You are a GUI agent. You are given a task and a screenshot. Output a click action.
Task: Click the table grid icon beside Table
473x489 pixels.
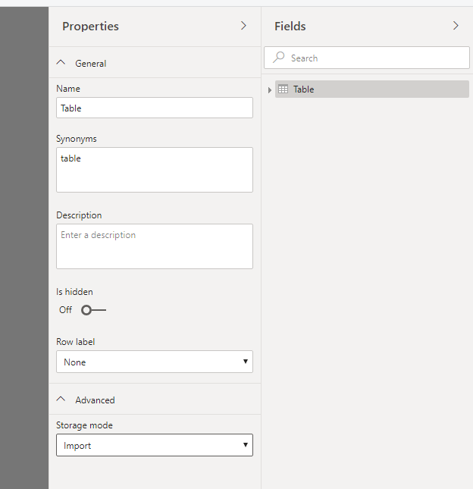[283, 89]
